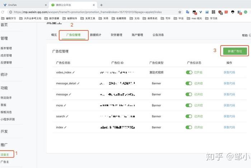The height and width of the screenshot is (168, 251).
Task: Click the 统计 sidebar section
Action: point(4,74)
